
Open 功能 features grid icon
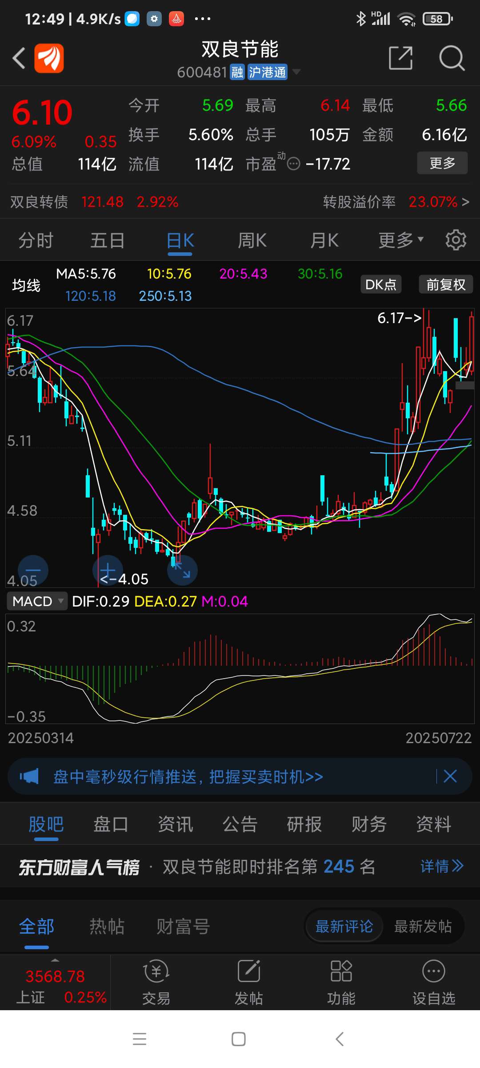tap(341, 983)
